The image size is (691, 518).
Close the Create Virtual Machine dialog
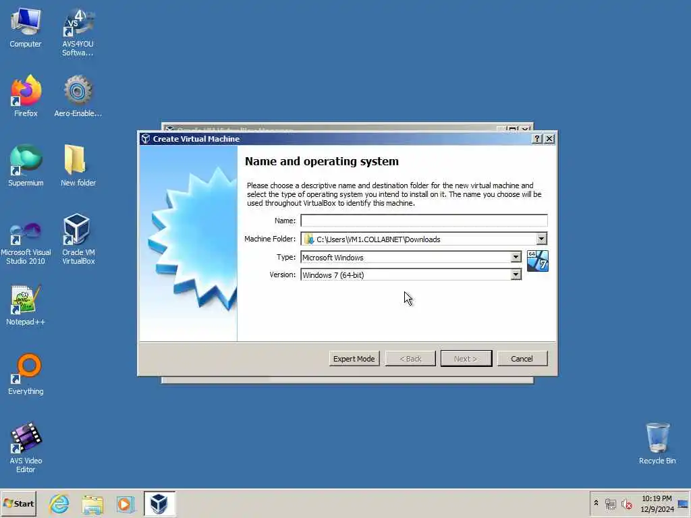pos(549,139)
